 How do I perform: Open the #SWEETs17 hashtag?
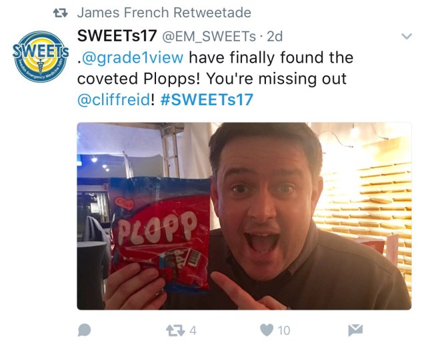pyautogui.click(x=207, y=100)
